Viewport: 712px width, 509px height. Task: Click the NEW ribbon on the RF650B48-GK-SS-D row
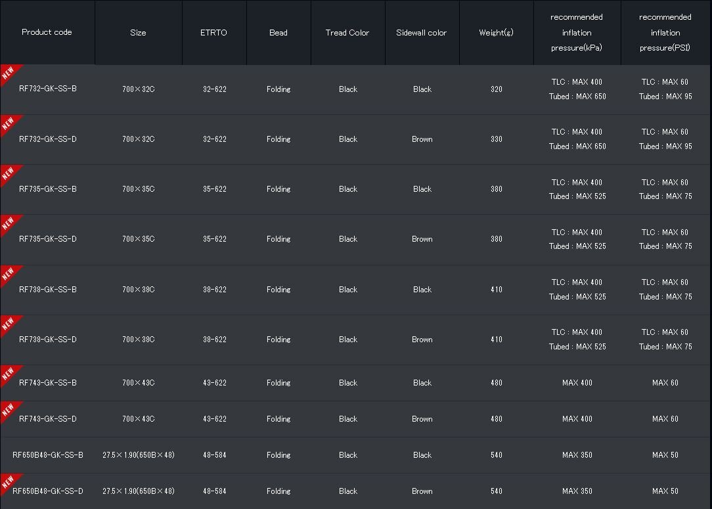pyautogui.click(x=9, y=481)
